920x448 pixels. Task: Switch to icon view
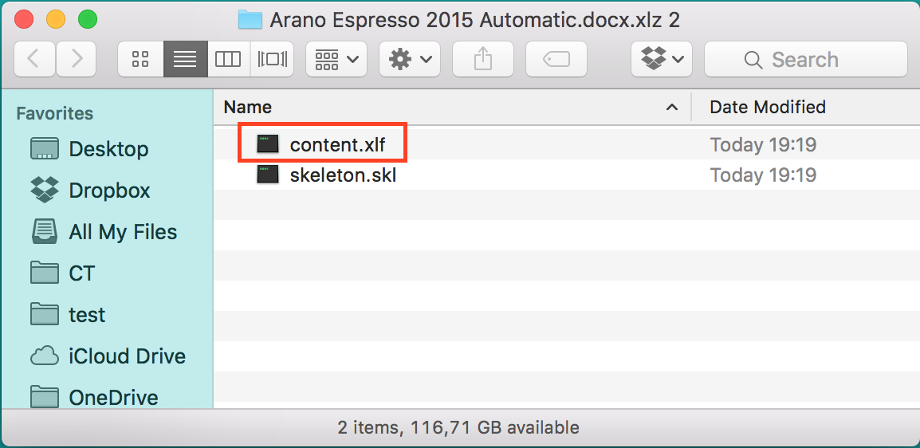click(140, 59)
